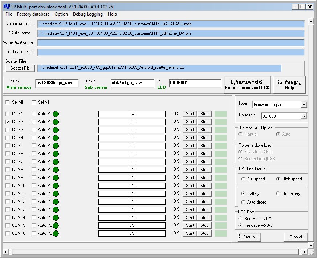Expand the Baud rate 921600 dropdown

(x=304, y=116)
